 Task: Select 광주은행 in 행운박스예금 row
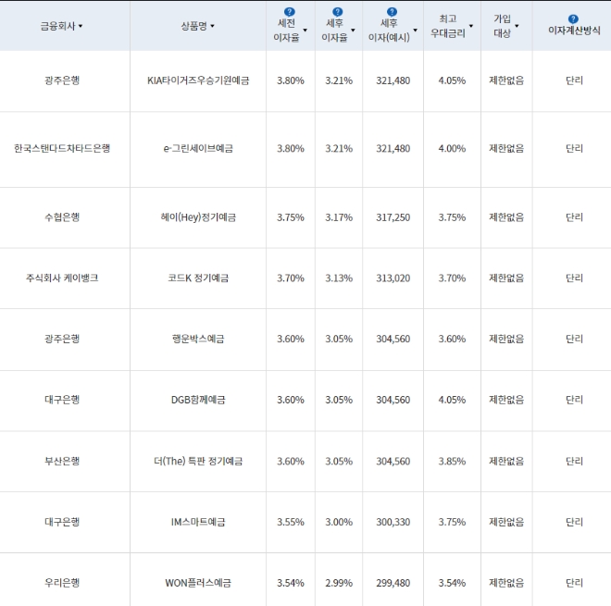[62, 339]
